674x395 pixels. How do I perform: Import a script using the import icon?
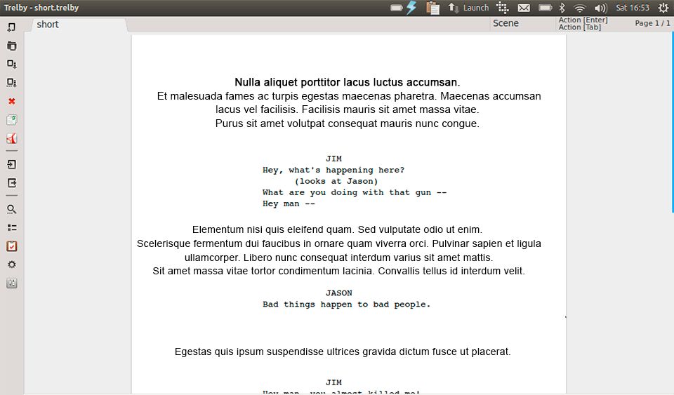tap(12, 164)
